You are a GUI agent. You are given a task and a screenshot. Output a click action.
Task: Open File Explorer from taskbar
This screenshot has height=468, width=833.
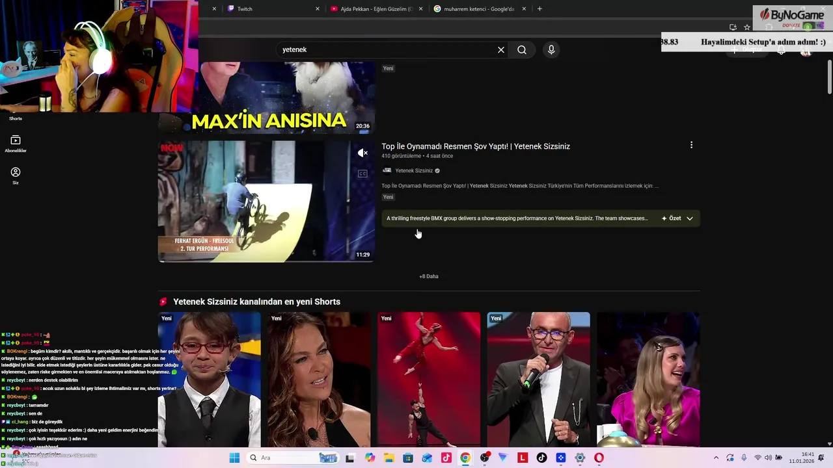pyautogui.click(x=389, y=458)
